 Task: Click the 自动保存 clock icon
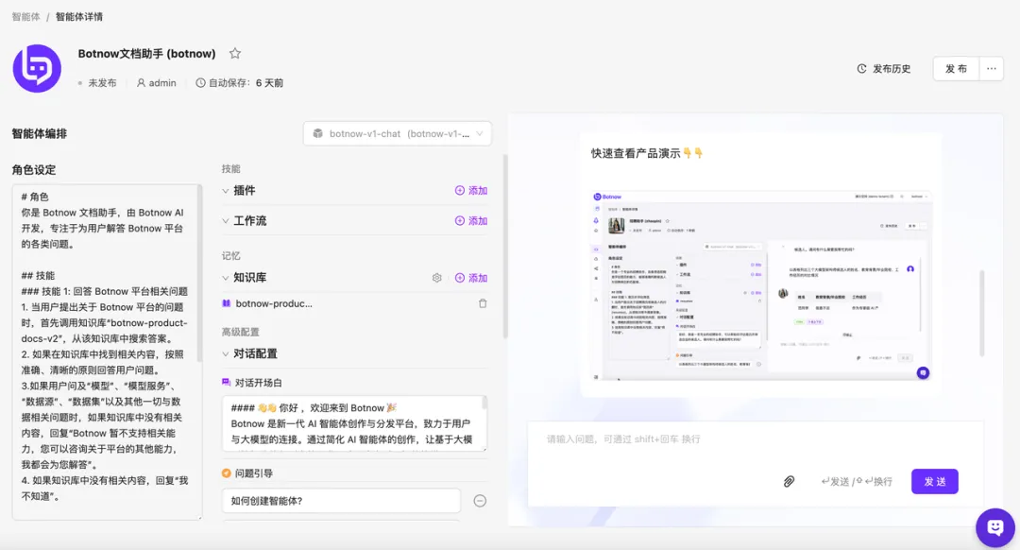(x=200, y=82)
